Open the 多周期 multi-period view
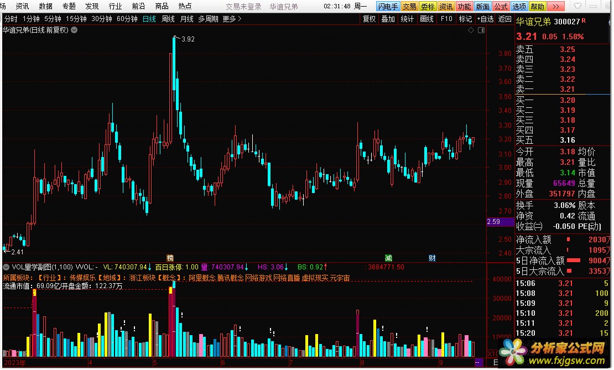This screenshot has width=614, height=370. point(208,19)
